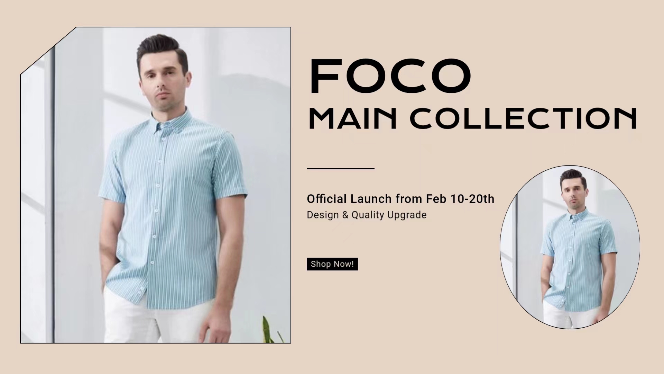Click the Design & Quality Upgrade subtitle

click(367, 215)
